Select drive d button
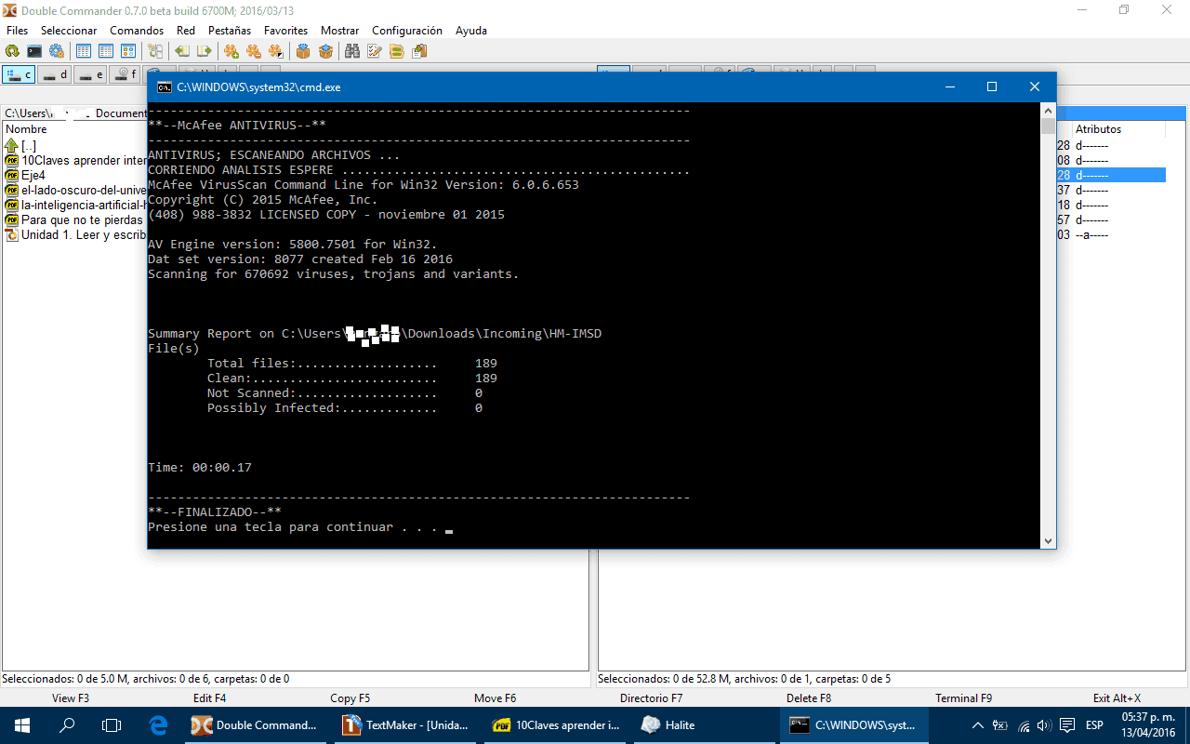 [54, 74]
